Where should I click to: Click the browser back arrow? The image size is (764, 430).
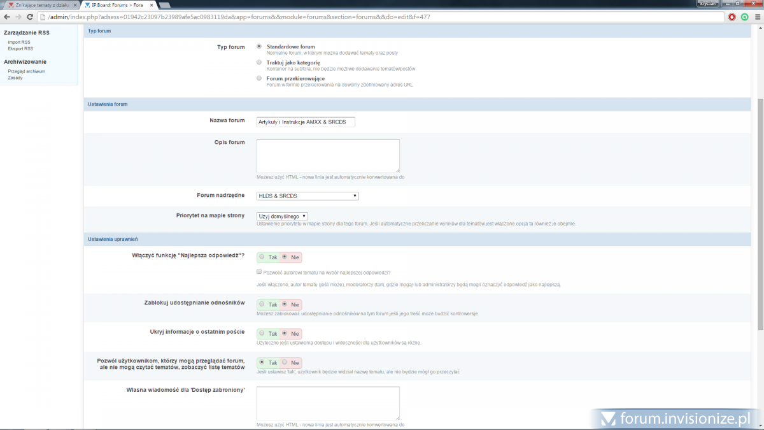pyautogui.click(x=7, y=17)
